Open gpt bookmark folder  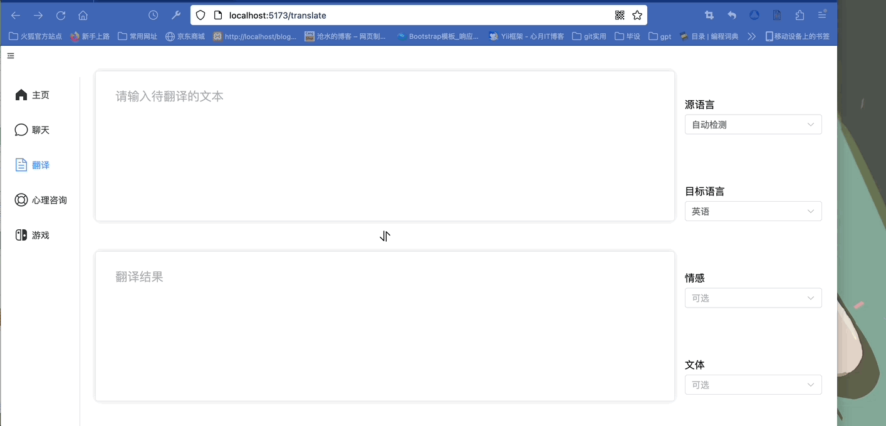click(660, 36)
